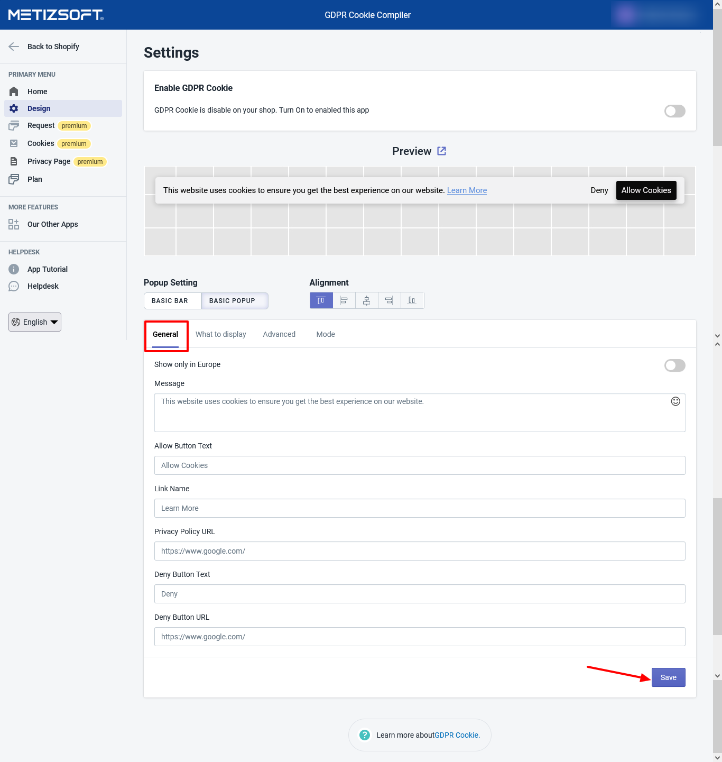Image resolution: width=722 pixels, height=762 pixels.
Task: Open the Advanced tab
Action: [x=279, y=334]
